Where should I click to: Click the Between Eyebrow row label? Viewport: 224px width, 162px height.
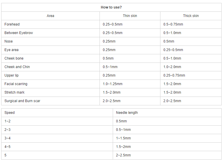tap(19, 33)
